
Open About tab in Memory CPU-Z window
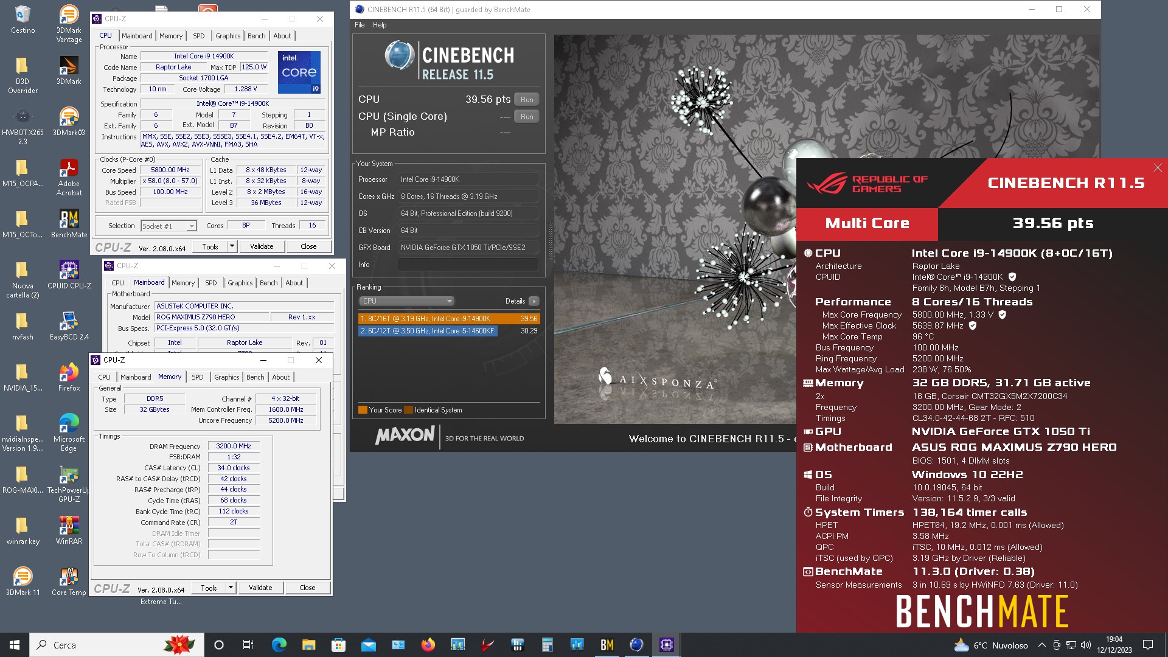pos(281,377)
